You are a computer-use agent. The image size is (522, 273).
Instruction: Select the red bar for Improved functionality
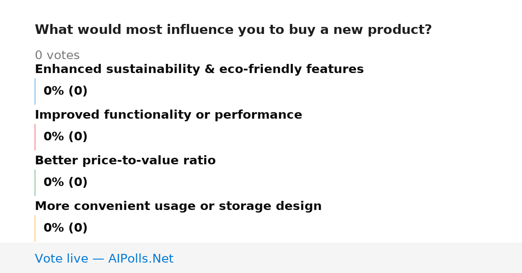click(x=35, y=137)
